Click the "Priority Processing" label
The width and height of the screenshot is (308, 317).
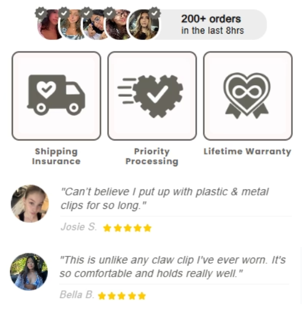(152, 156)
